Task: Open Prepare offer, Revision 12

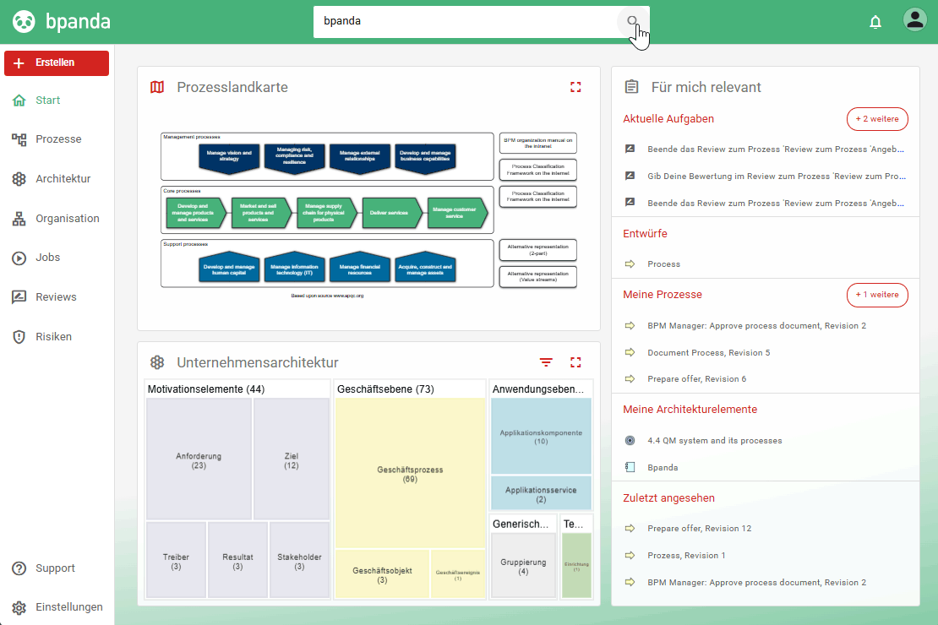Action: (x=699, y=529)
